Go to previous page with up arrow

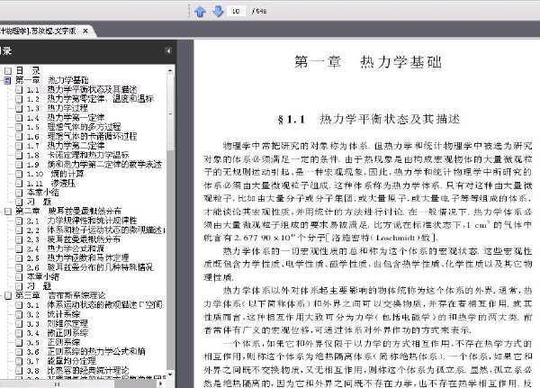click(200, 12)
